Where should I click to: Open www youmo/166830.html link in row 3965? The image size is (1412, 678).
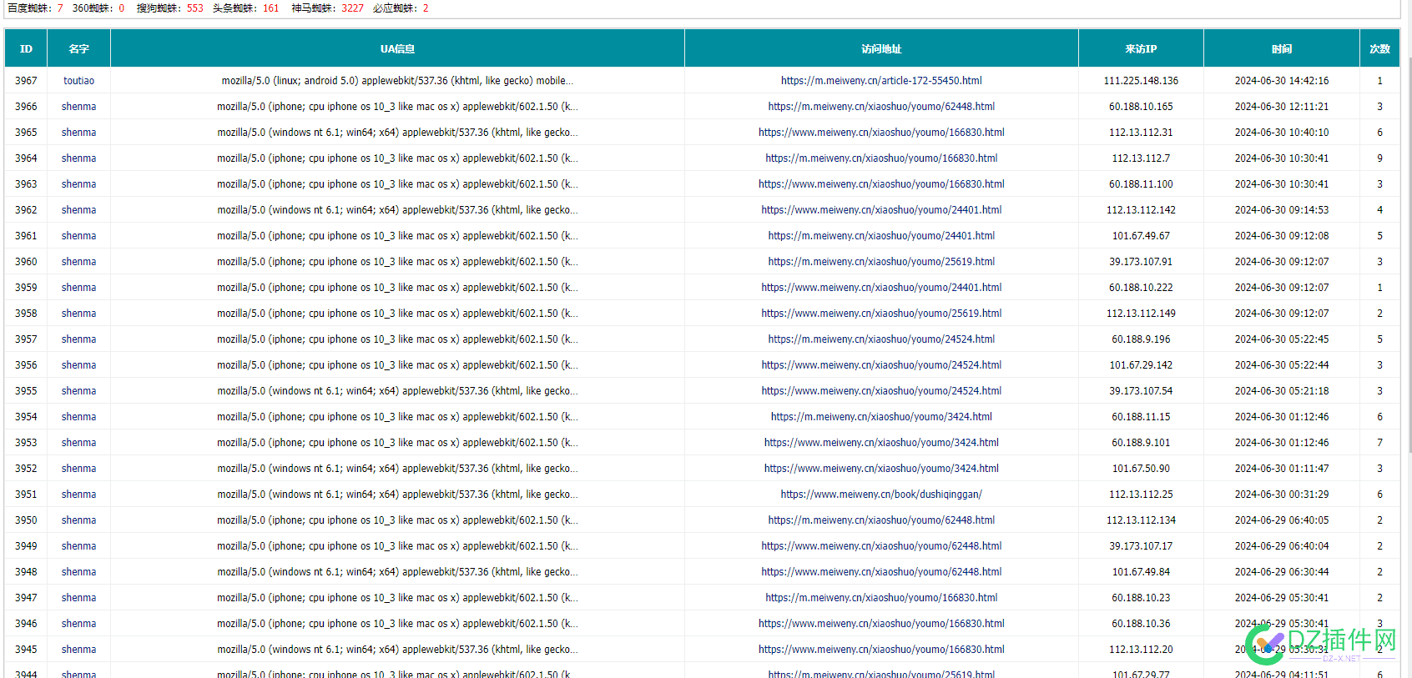881,133
